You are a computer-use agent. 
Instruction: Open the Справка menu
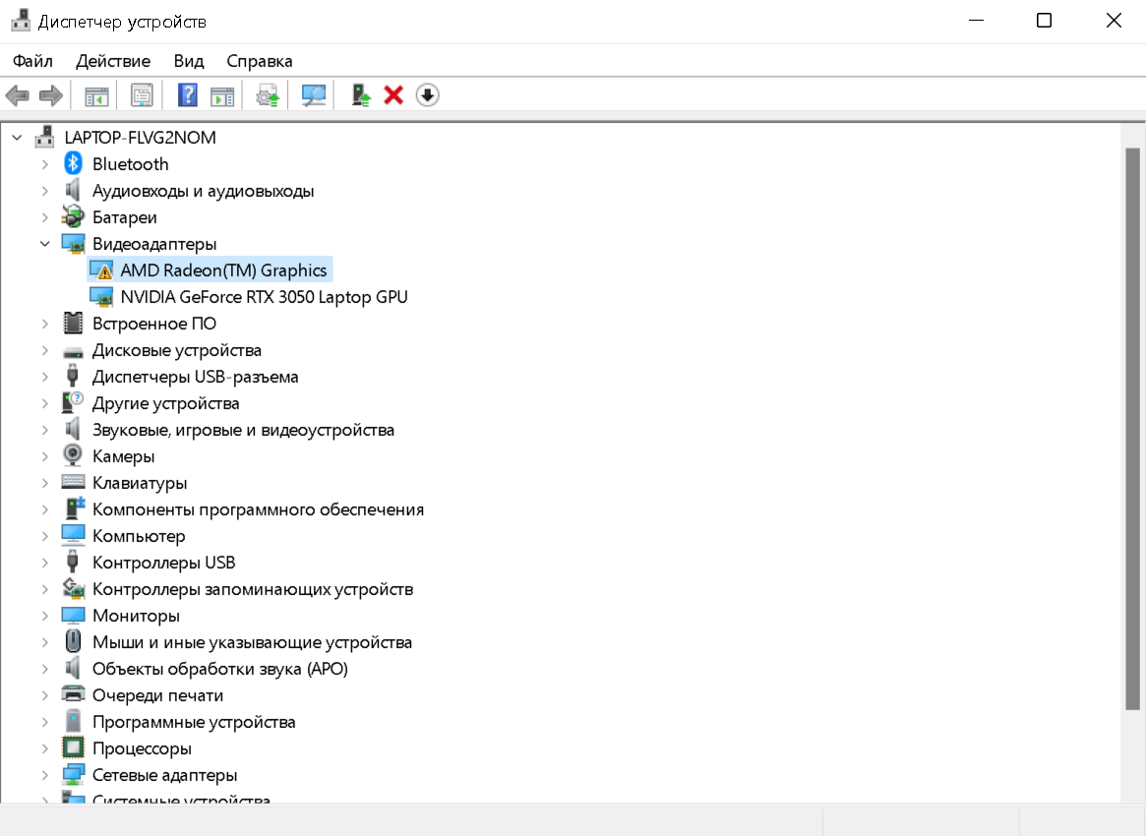[260, 61]
